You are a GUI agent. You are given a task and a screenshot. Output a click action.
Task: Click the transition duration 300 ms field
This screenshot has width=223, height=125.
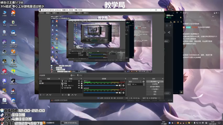[137, 84]
